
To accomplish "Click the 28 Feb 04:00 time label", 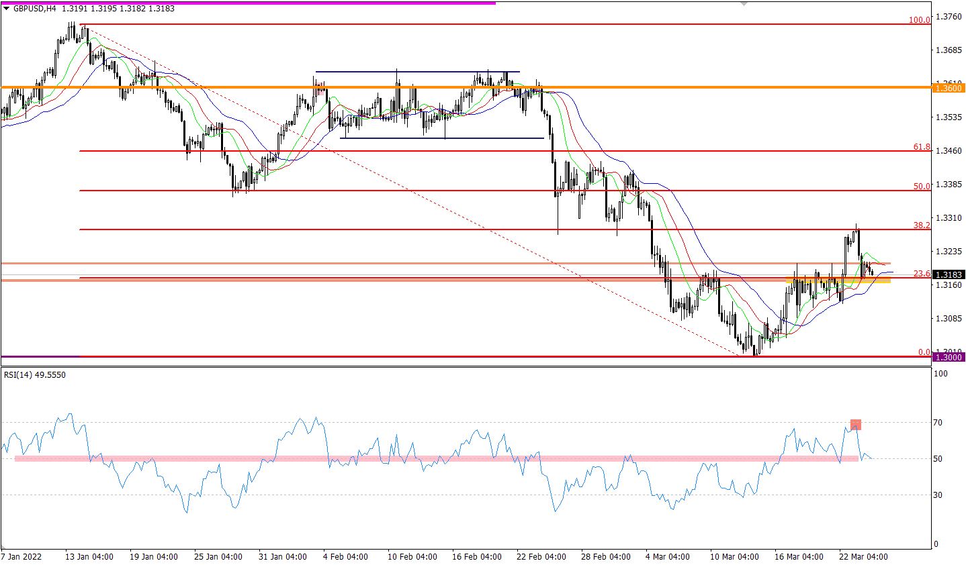I will pyautogui.click(x=607, y=558).
